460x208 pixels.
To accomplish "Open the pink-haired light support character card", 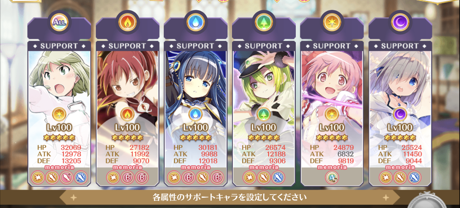I will pos(332,114).
